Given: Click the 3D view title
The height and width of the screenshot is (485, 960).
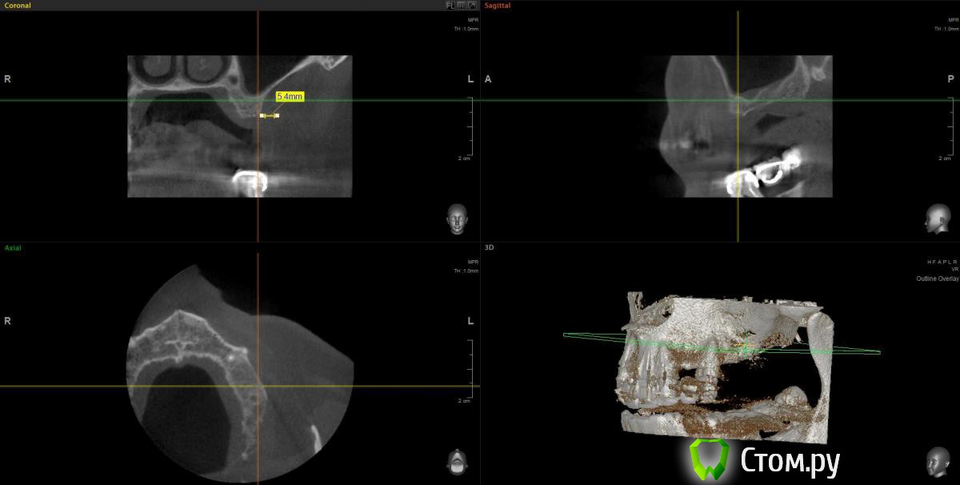Looking at the screenshot, I should (490, 248).
